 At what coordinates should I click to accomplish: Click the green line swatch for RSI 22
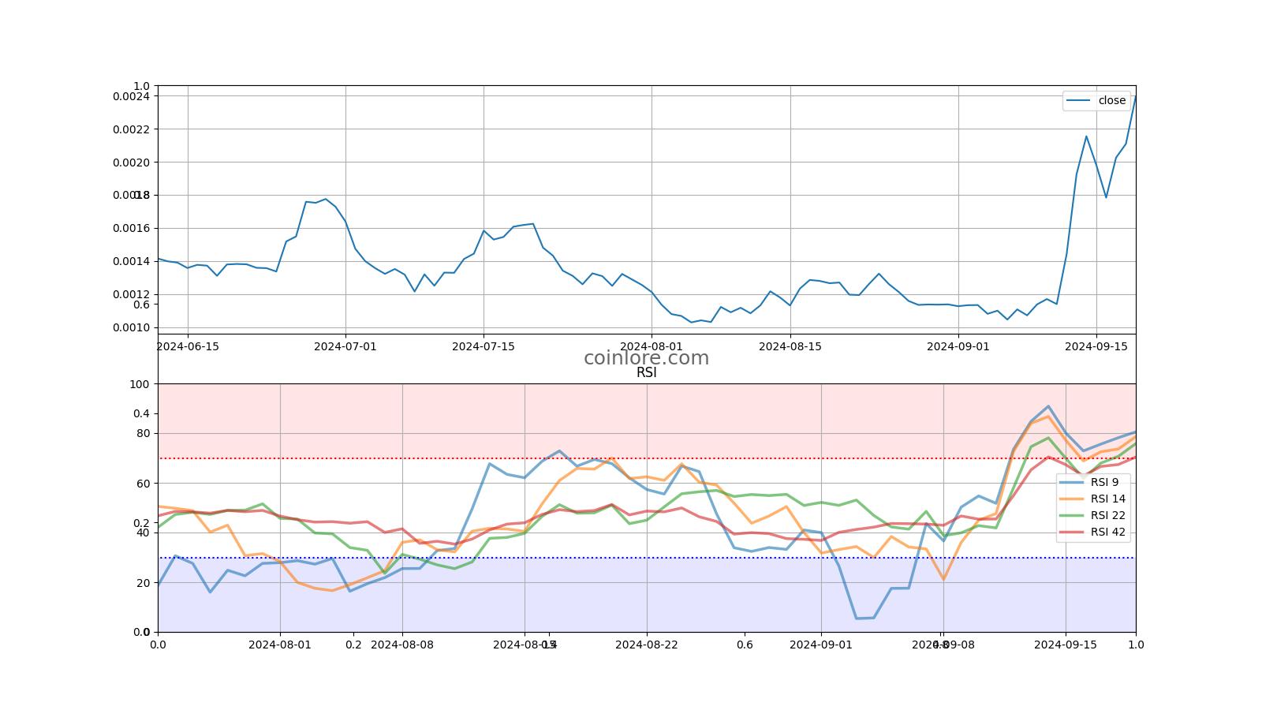coord(1071,515)
